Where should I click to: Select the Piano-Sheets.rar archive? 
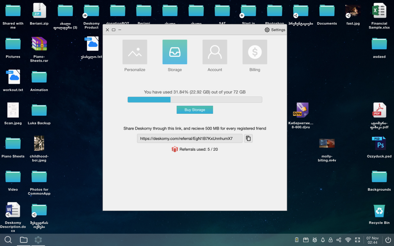click(39, 50)
